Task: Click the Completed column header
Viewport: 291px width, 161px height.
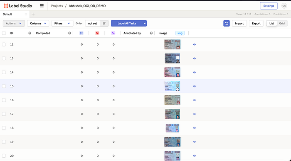Action: [43, 33]
